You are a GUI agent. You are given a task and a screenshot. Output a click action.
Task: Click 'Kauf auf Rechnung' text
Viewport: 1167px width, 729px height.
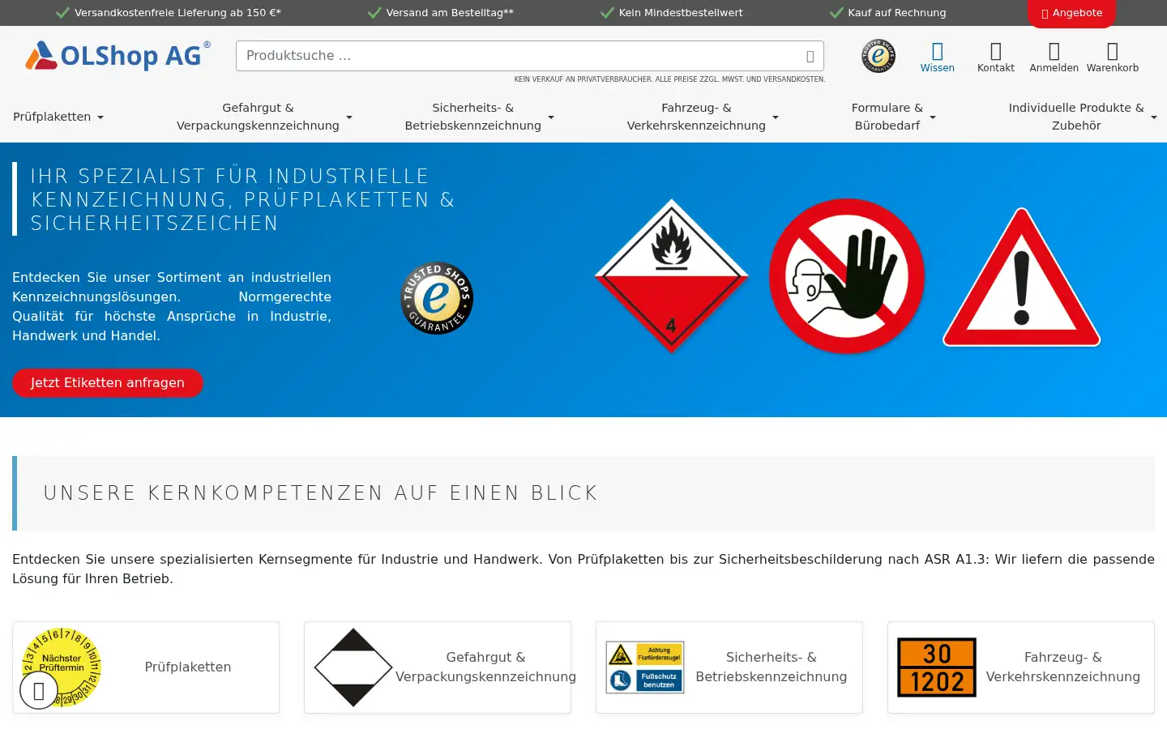pyautogui.click(x=897, y=13)
